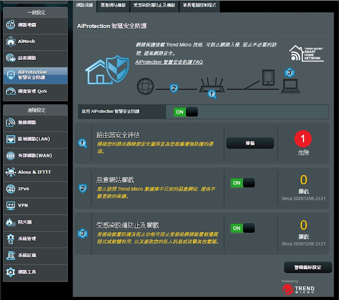This screenshot has width=339, height=300.
Task: Click the 惡意網站攔截 blocked count 0
Action: click(304, 180)
